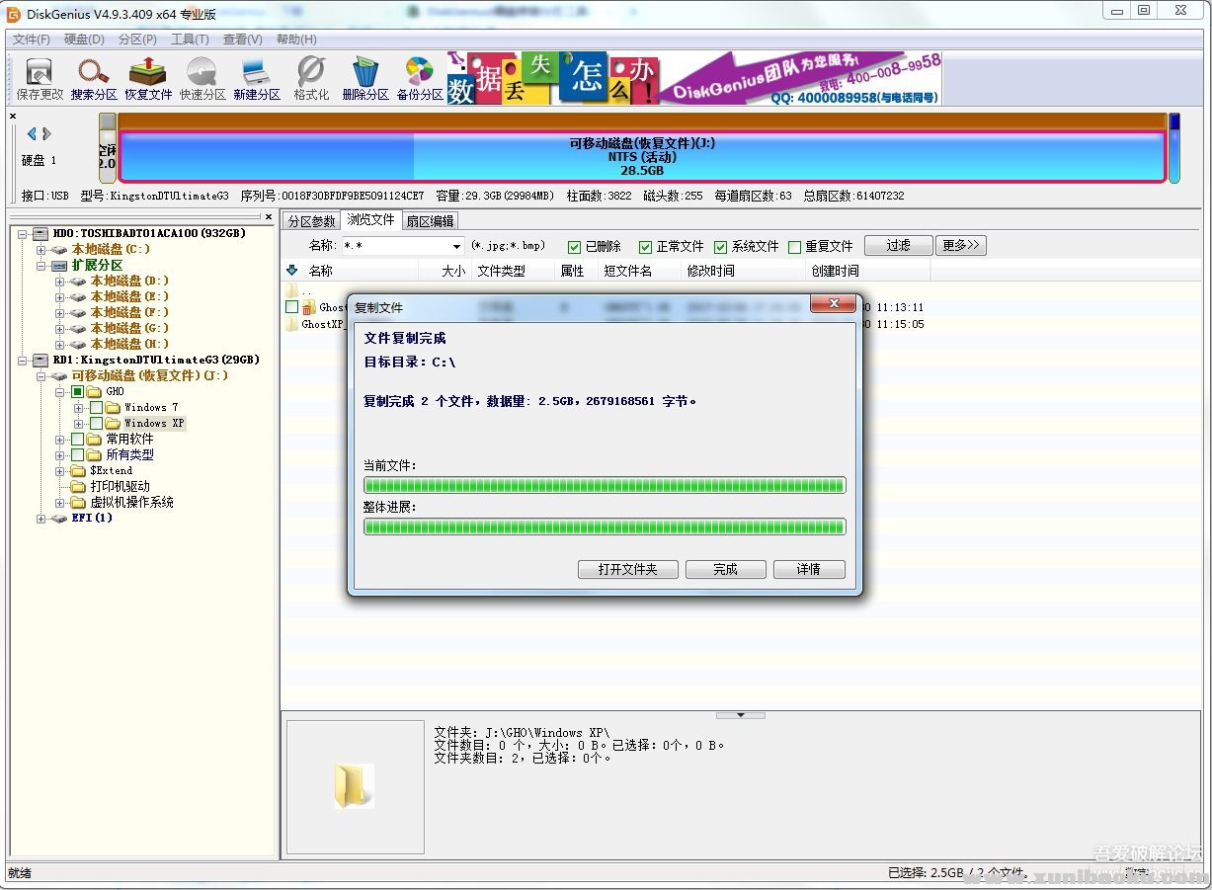The height and width of the screenshot is (890, 1212).
Task: Click the overall progress bar 整体进展
Action: [605, 526]
